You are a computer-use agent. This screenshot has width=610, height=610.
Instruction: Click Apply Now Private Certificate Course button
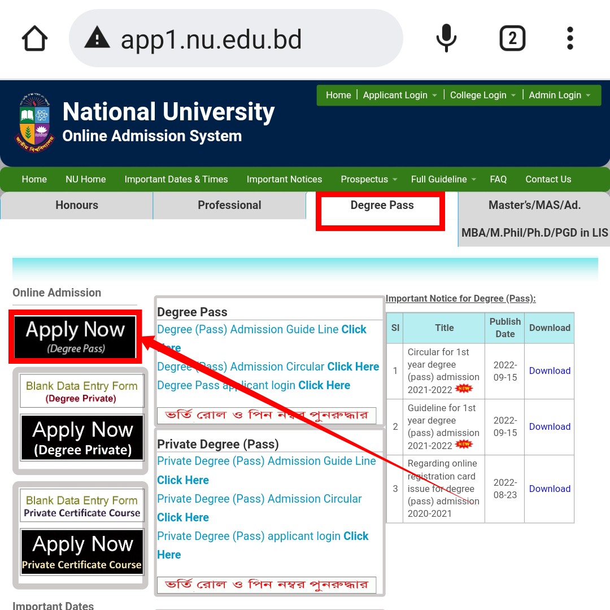point(82,552)
